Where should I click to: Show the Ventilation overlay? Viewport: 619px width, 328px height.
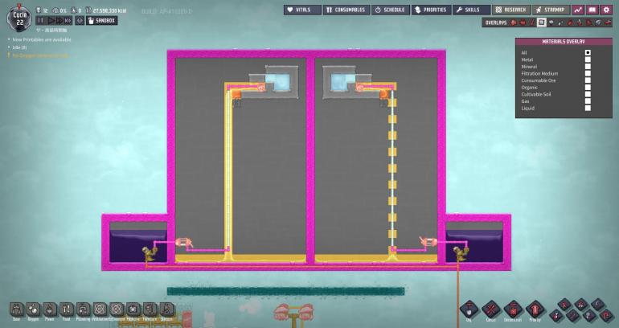(x=570, y=23)
